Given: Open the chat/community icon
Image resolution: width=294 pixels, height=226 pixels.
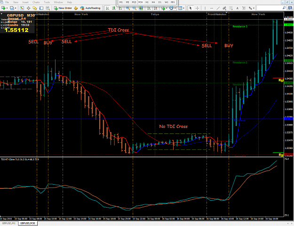Looking at the screenshot, I should pos(290,8).
